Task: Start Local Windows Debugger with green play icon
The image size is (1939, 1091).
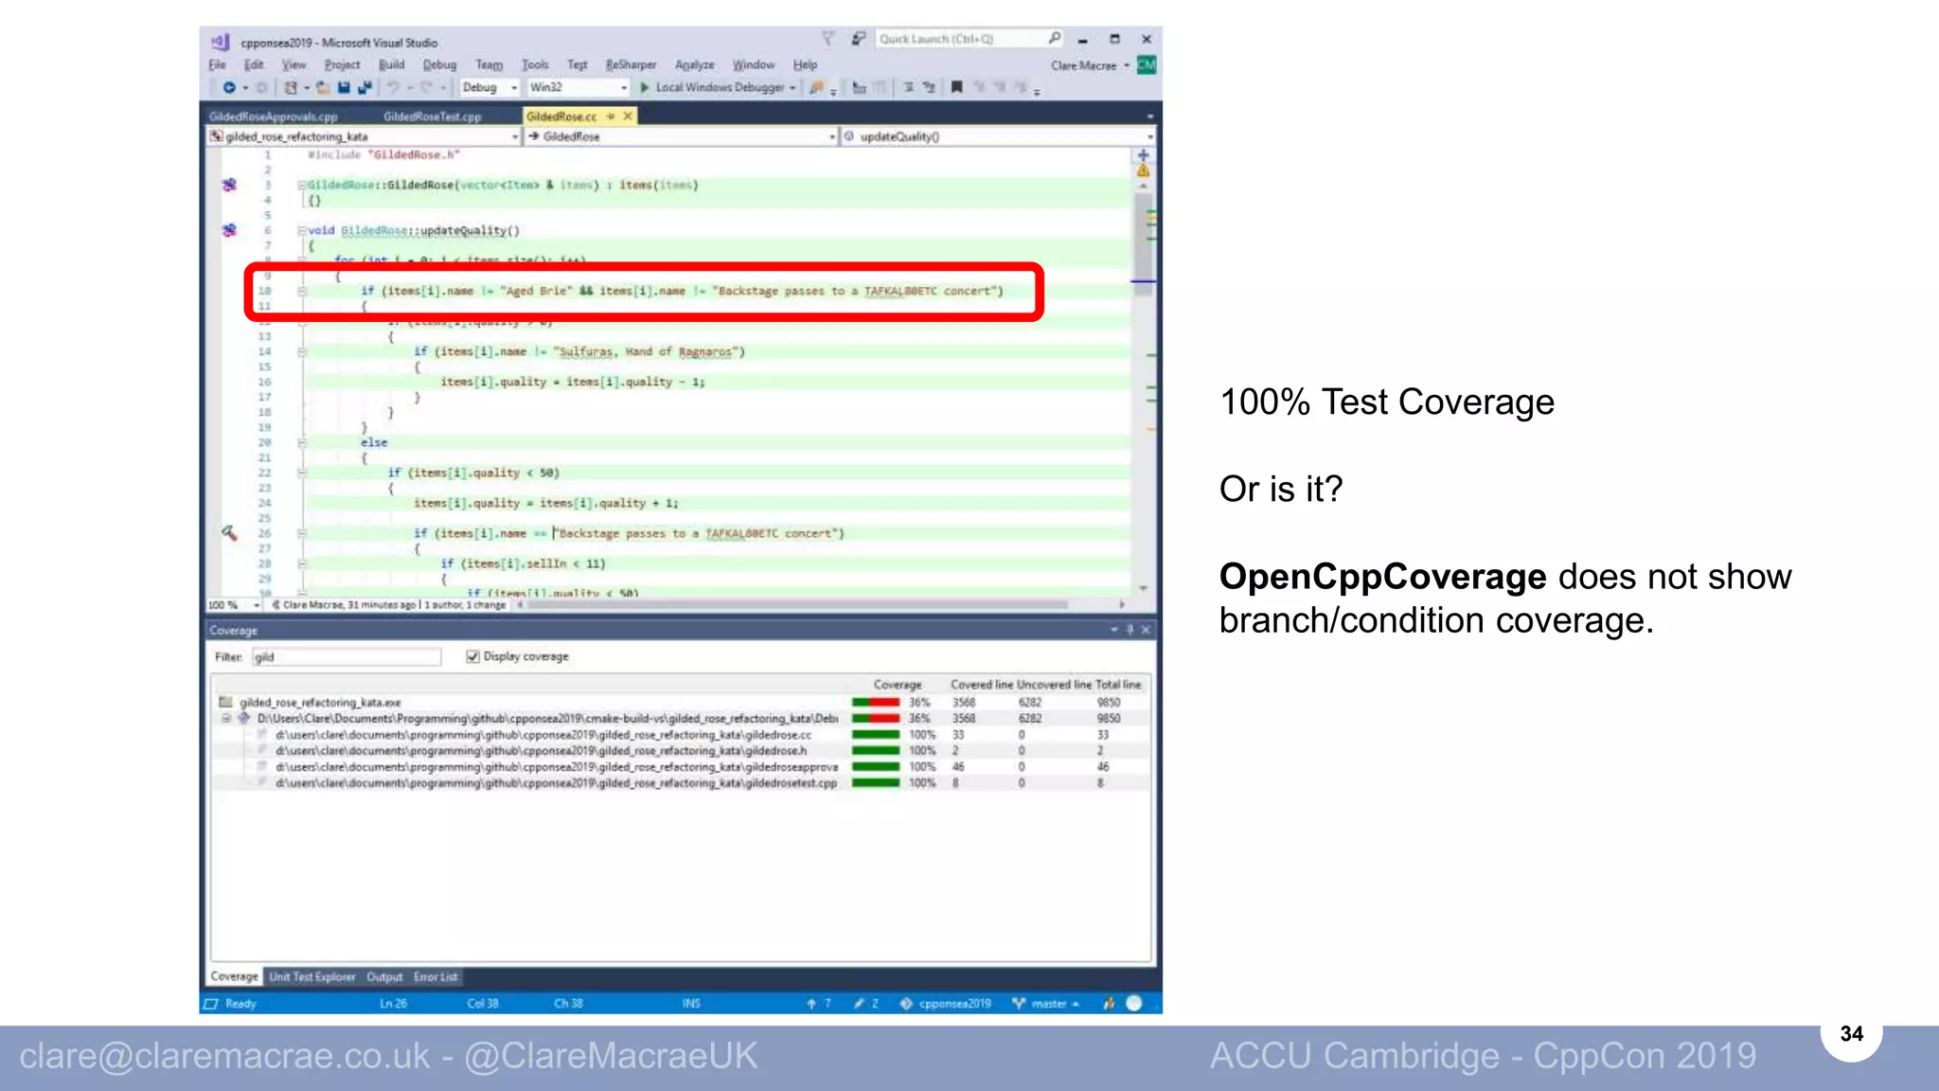Action: click(645, 87)
